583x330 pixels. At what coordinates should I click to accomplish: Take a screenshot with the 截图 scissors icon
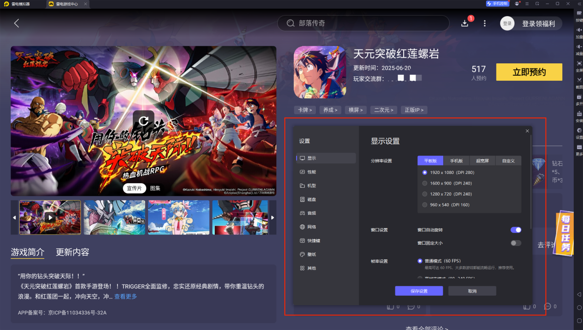coord(579,79)
